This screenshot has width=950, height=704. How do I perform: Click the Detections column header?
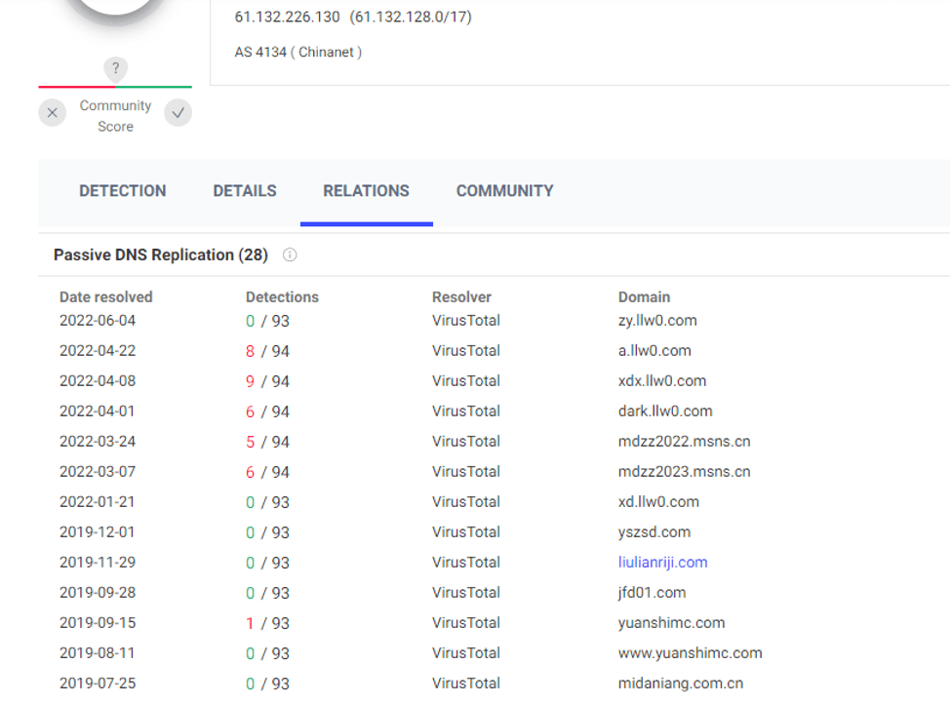point(282,297)
